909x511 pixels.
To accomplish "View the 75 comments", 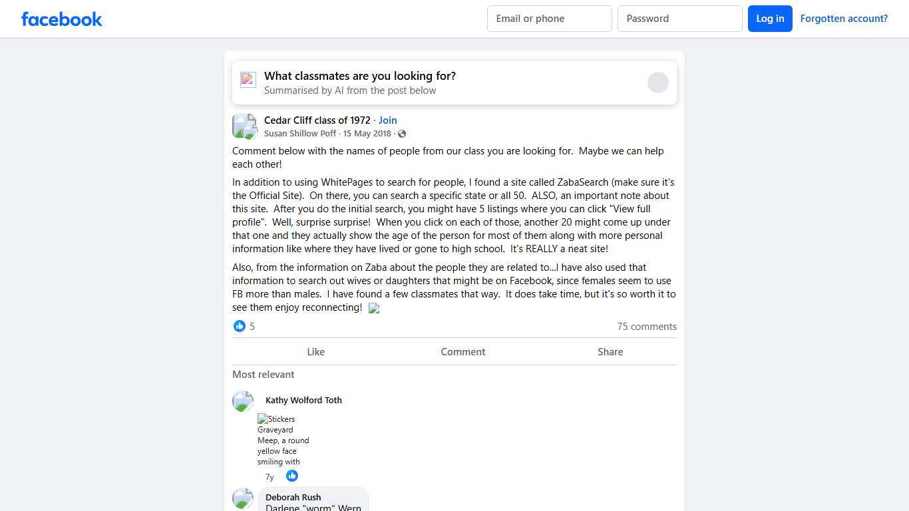I will coord(646,327).
